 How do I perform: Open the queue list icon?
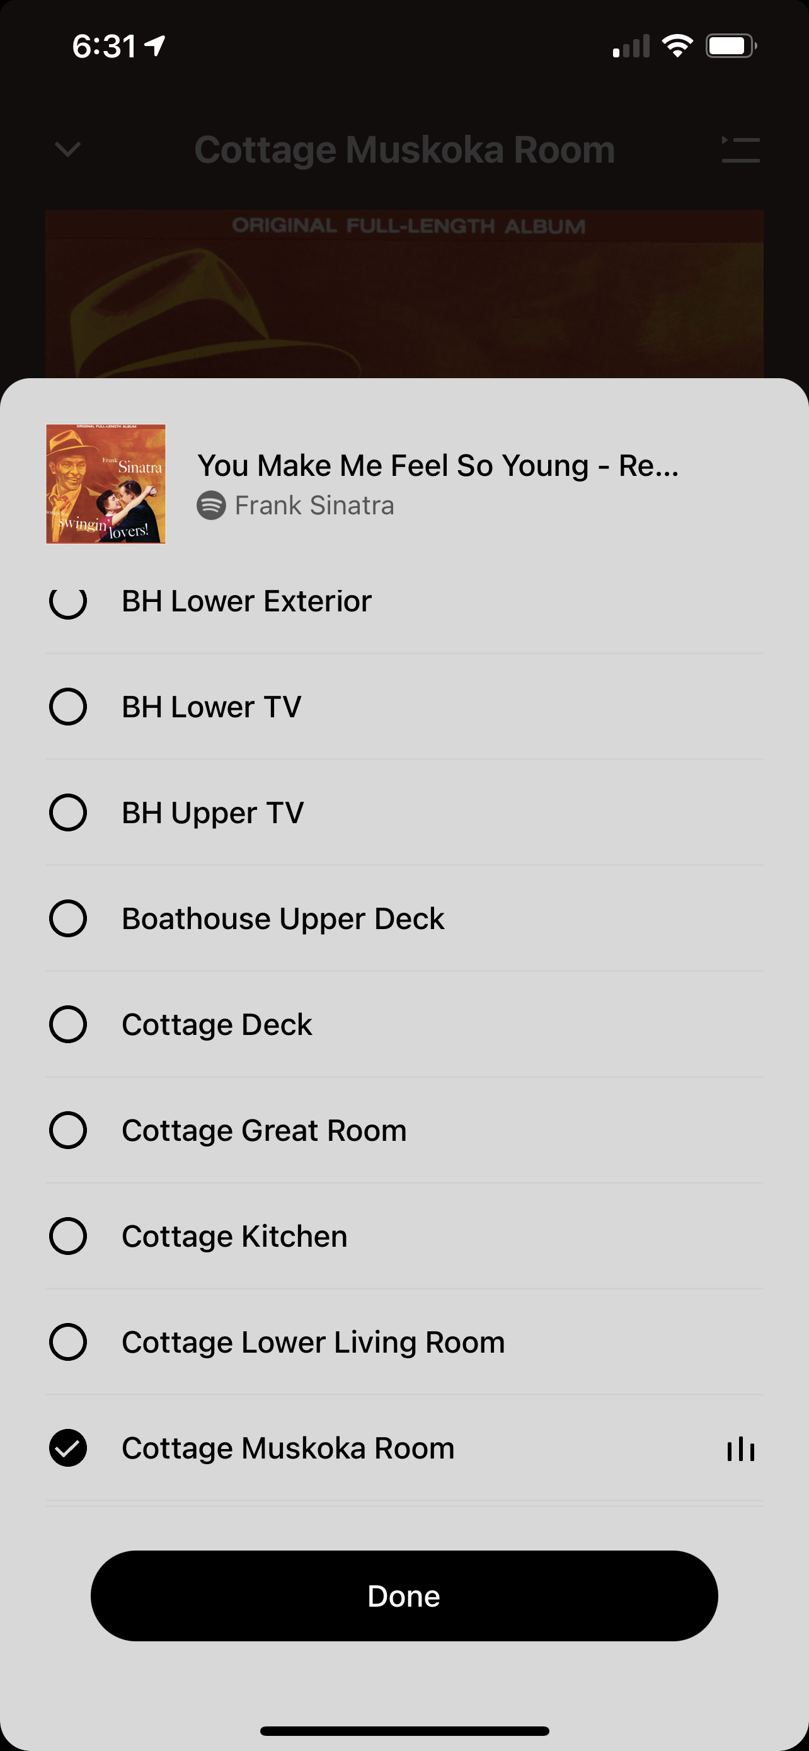point(740,149)
